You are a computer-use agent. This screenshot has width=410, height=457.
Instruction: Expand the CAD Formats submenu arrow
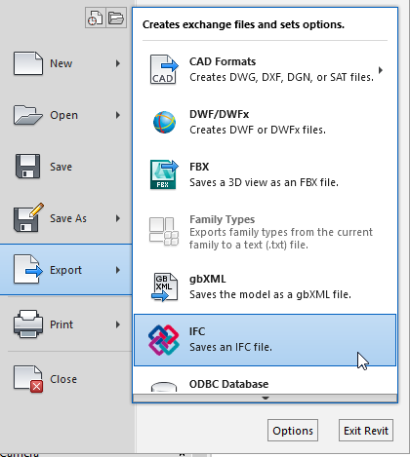[381, 70]
